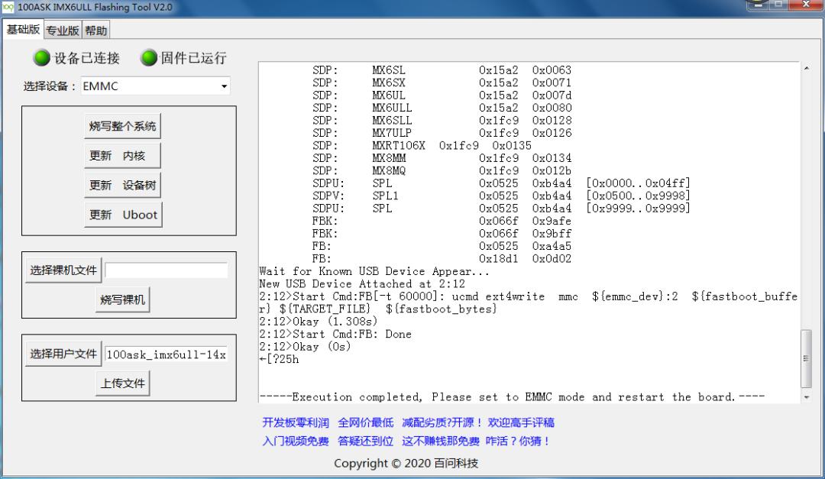Click the 烧写整个系统 button
This screenshot has width=825, height=479.
pyautogui.click(x=122, y=126)
